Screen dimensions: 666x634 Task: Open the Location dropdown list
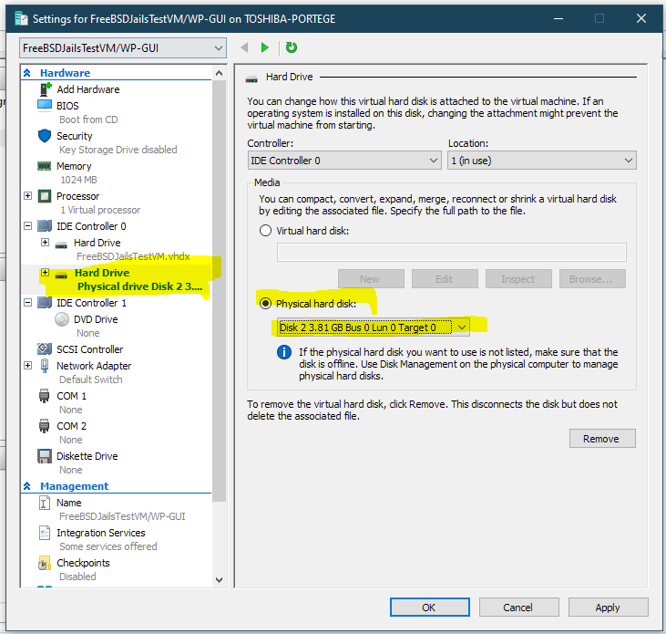pyautogui.click(x=541, y=161)
